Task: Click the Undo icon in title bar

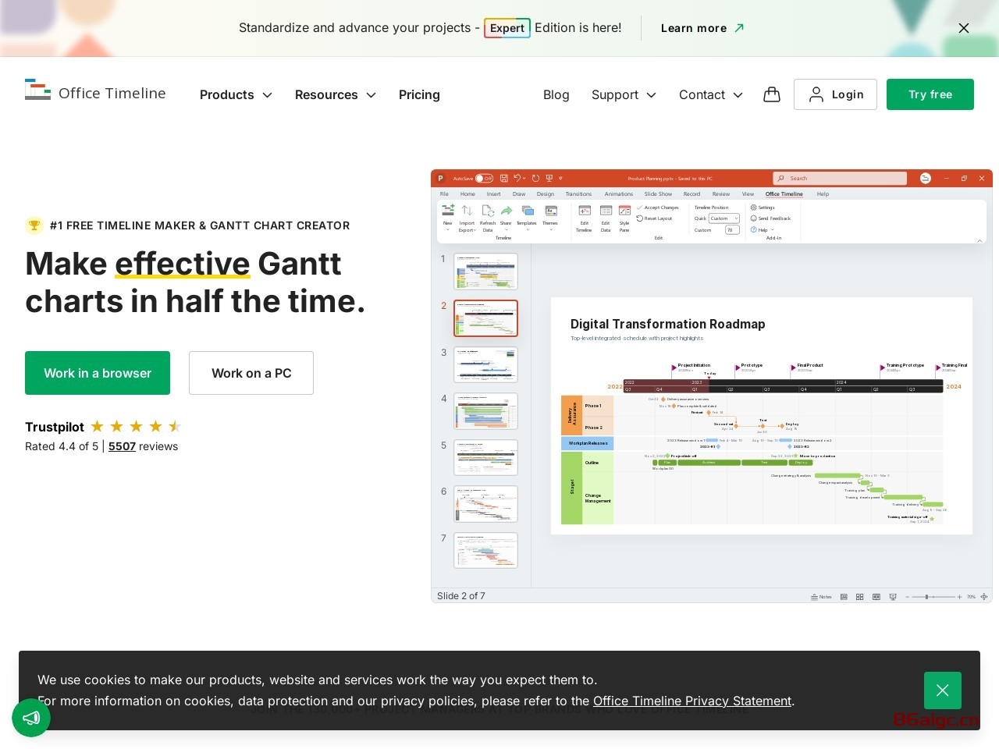Action: 517,178
